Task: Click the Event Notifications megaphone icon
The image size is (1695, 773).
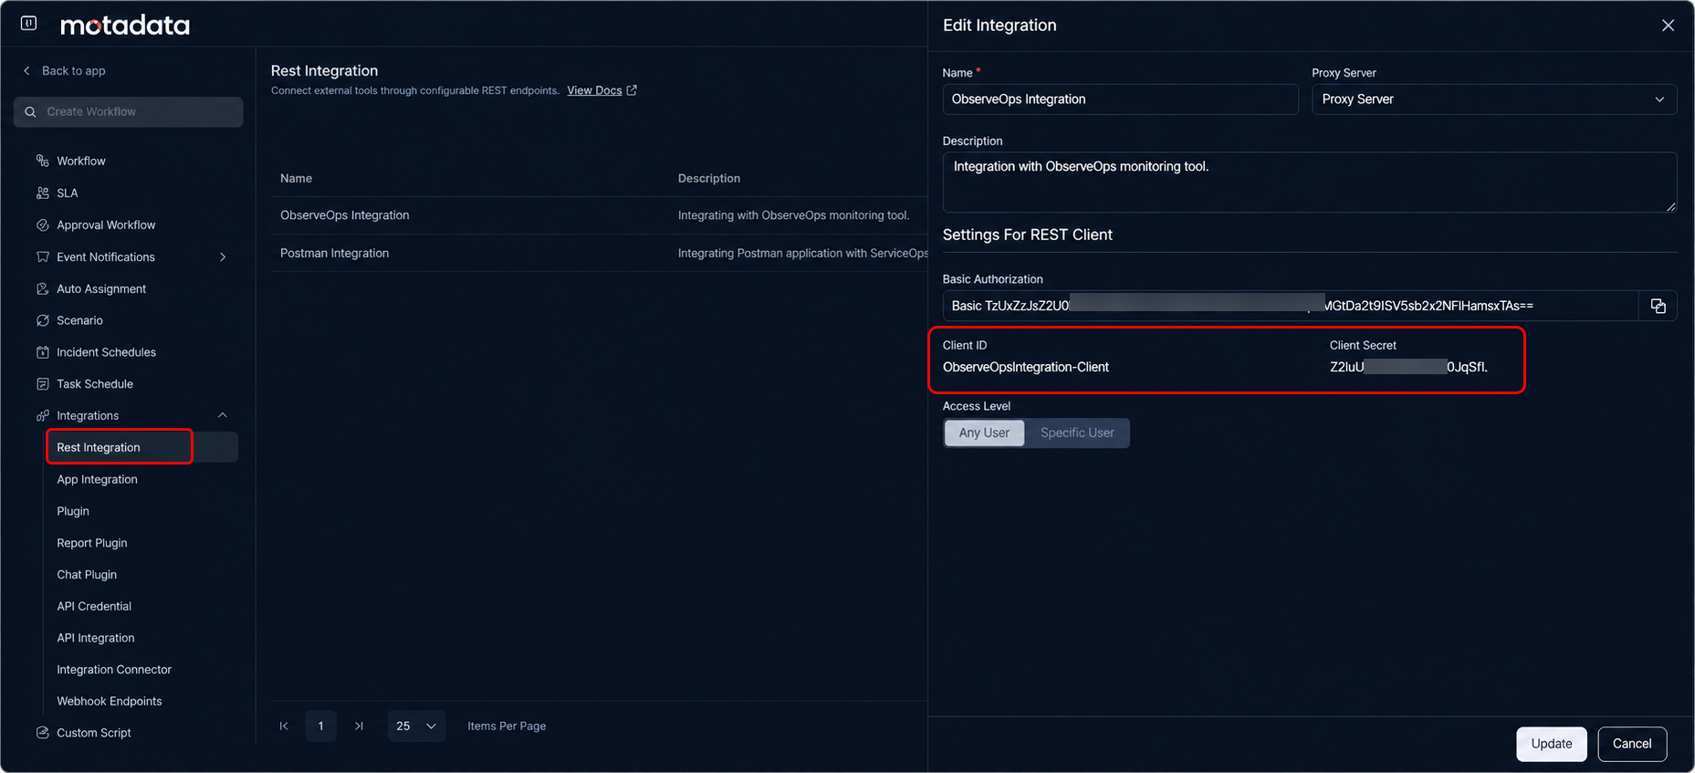Action: [42, 256]
